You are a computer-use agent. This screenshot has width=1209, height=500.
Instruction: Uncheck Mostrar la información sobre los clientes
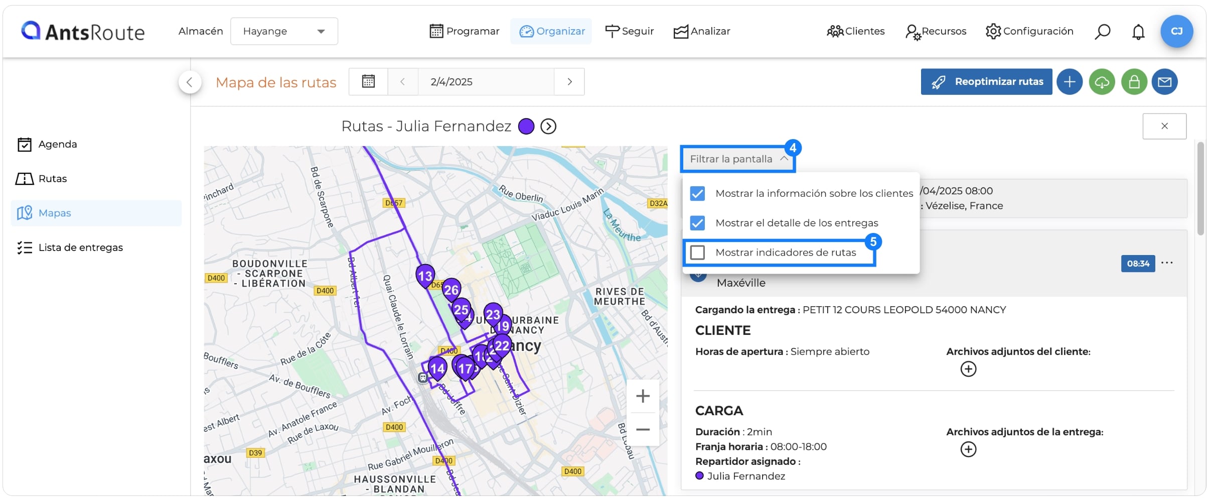pyautogui.click(x=697, y=193)
